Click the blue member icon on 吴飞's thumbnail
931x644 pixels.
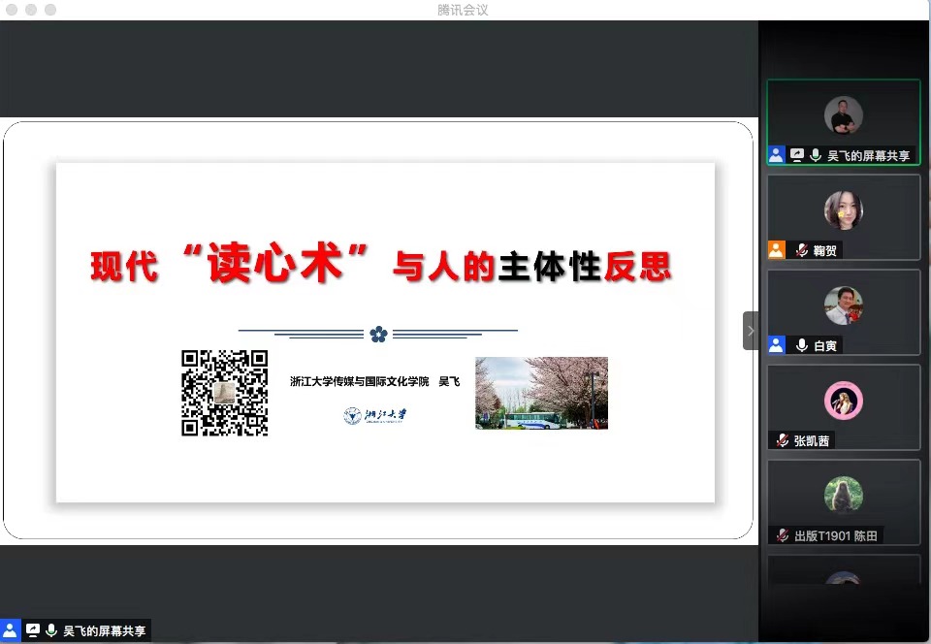coord(776,154)
